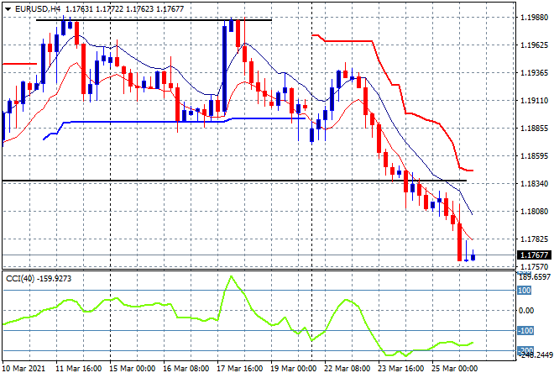
Task: Click the current price label 1.17677
Action: click(x=534, y=255)
